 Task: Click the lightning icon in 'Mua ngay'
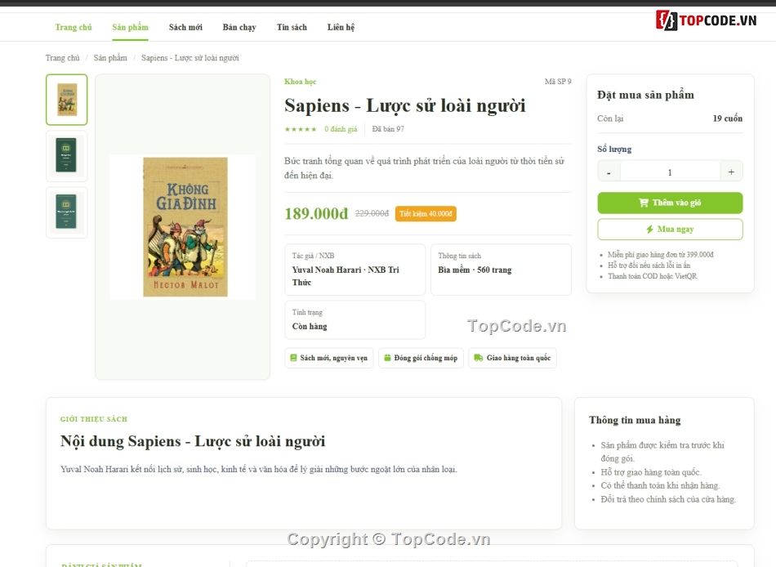[x=650, y=230]
